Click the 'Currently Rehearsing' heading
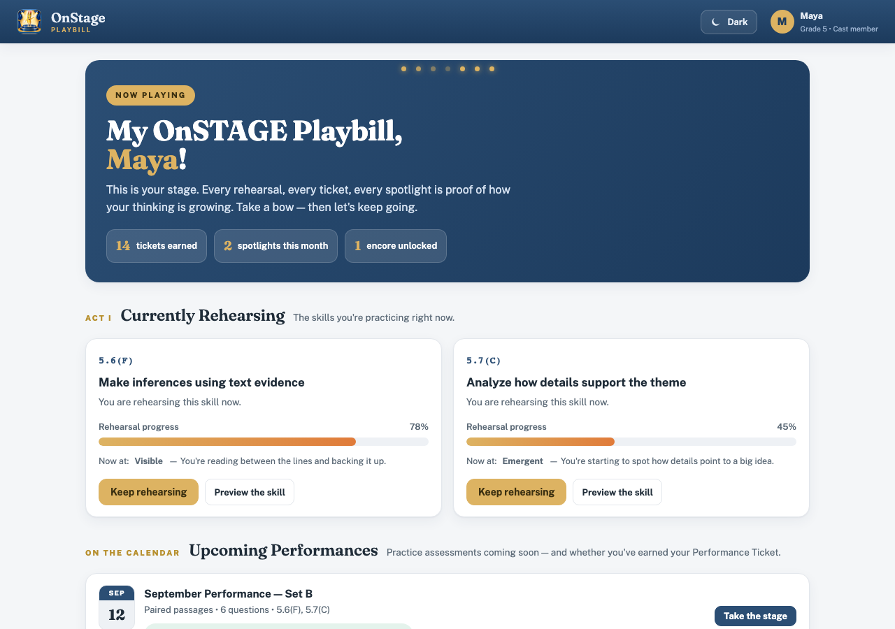The image size is (895, 629). [203, 316]
